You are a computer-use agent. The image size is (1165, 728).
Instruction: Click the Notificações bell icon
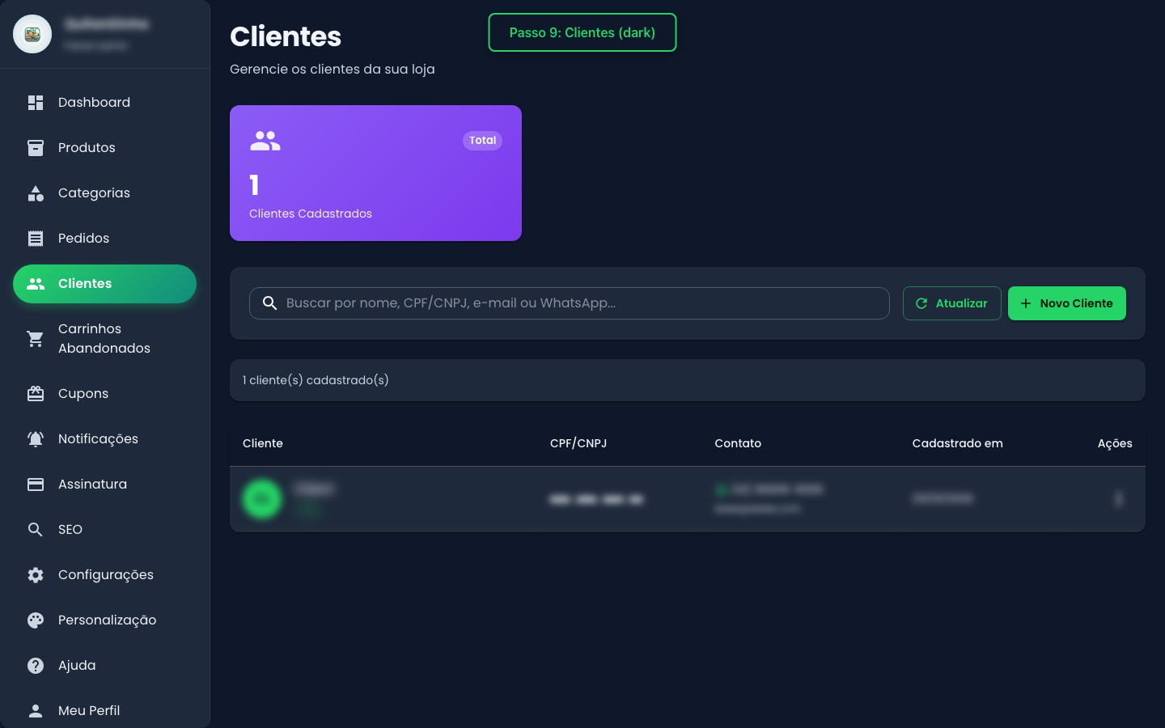(36, 439)
